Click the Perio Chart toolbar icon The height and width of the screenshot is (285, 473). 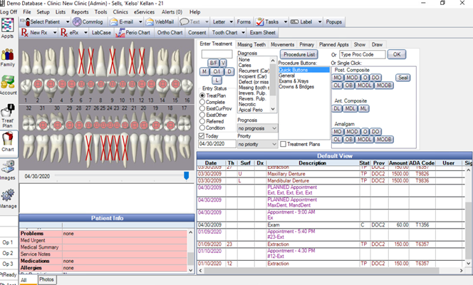click(x=120, y=33)
